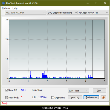
Task: Open the Options menu
Action: [6, 8]
